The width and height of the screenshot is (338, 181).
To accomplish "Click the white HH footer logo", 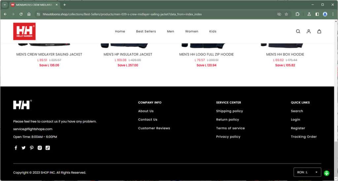I will (x=22, y=105).
